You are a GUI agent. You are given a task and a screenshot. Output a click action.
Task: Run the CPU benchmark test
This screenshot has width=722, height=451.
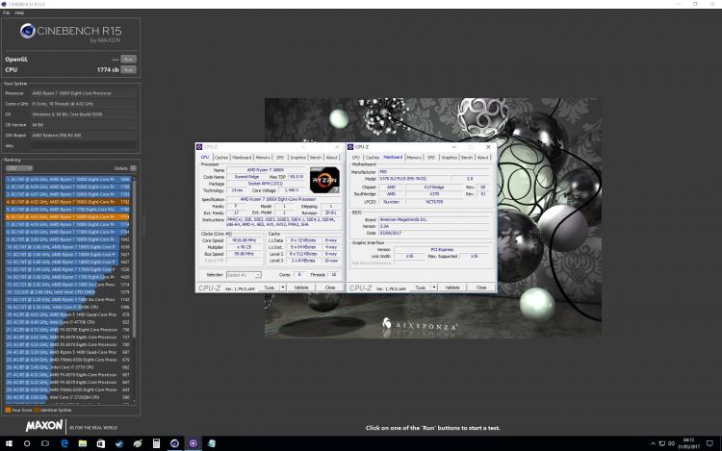click(x=128, y=70)
